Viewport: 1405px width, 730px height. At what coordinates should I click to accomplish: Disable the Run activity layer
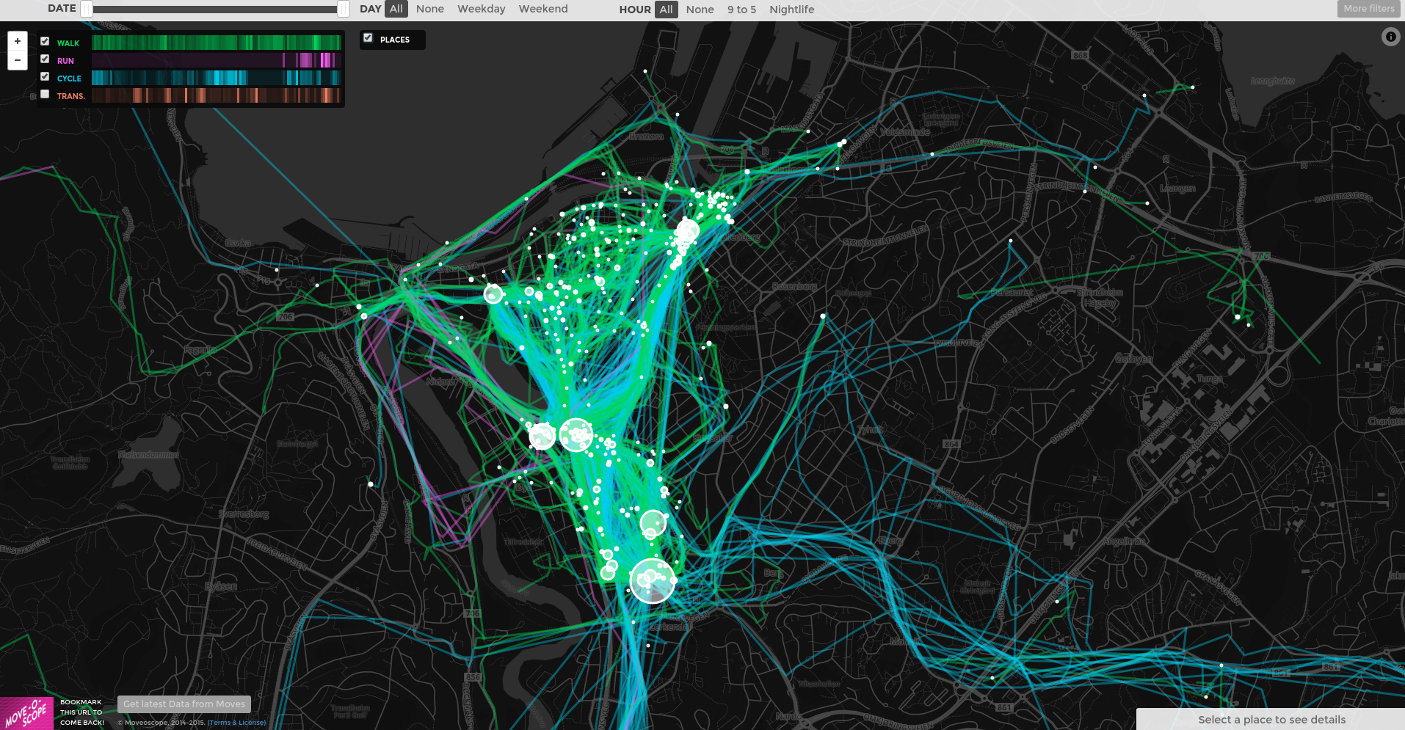[45, 59]
